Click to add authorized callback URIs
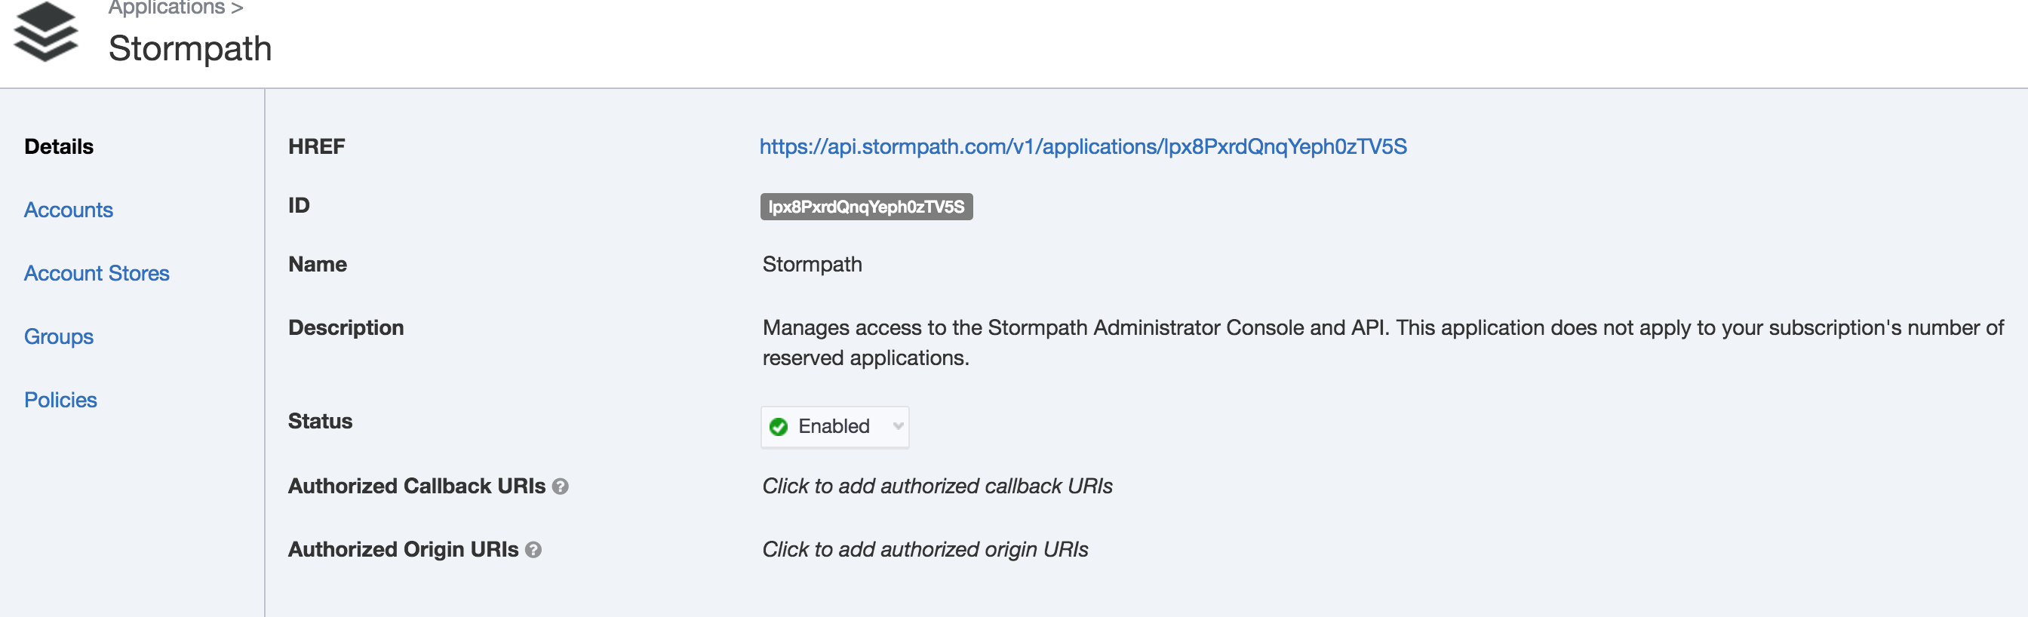The image size is (2028, 617). click(937, 487)
